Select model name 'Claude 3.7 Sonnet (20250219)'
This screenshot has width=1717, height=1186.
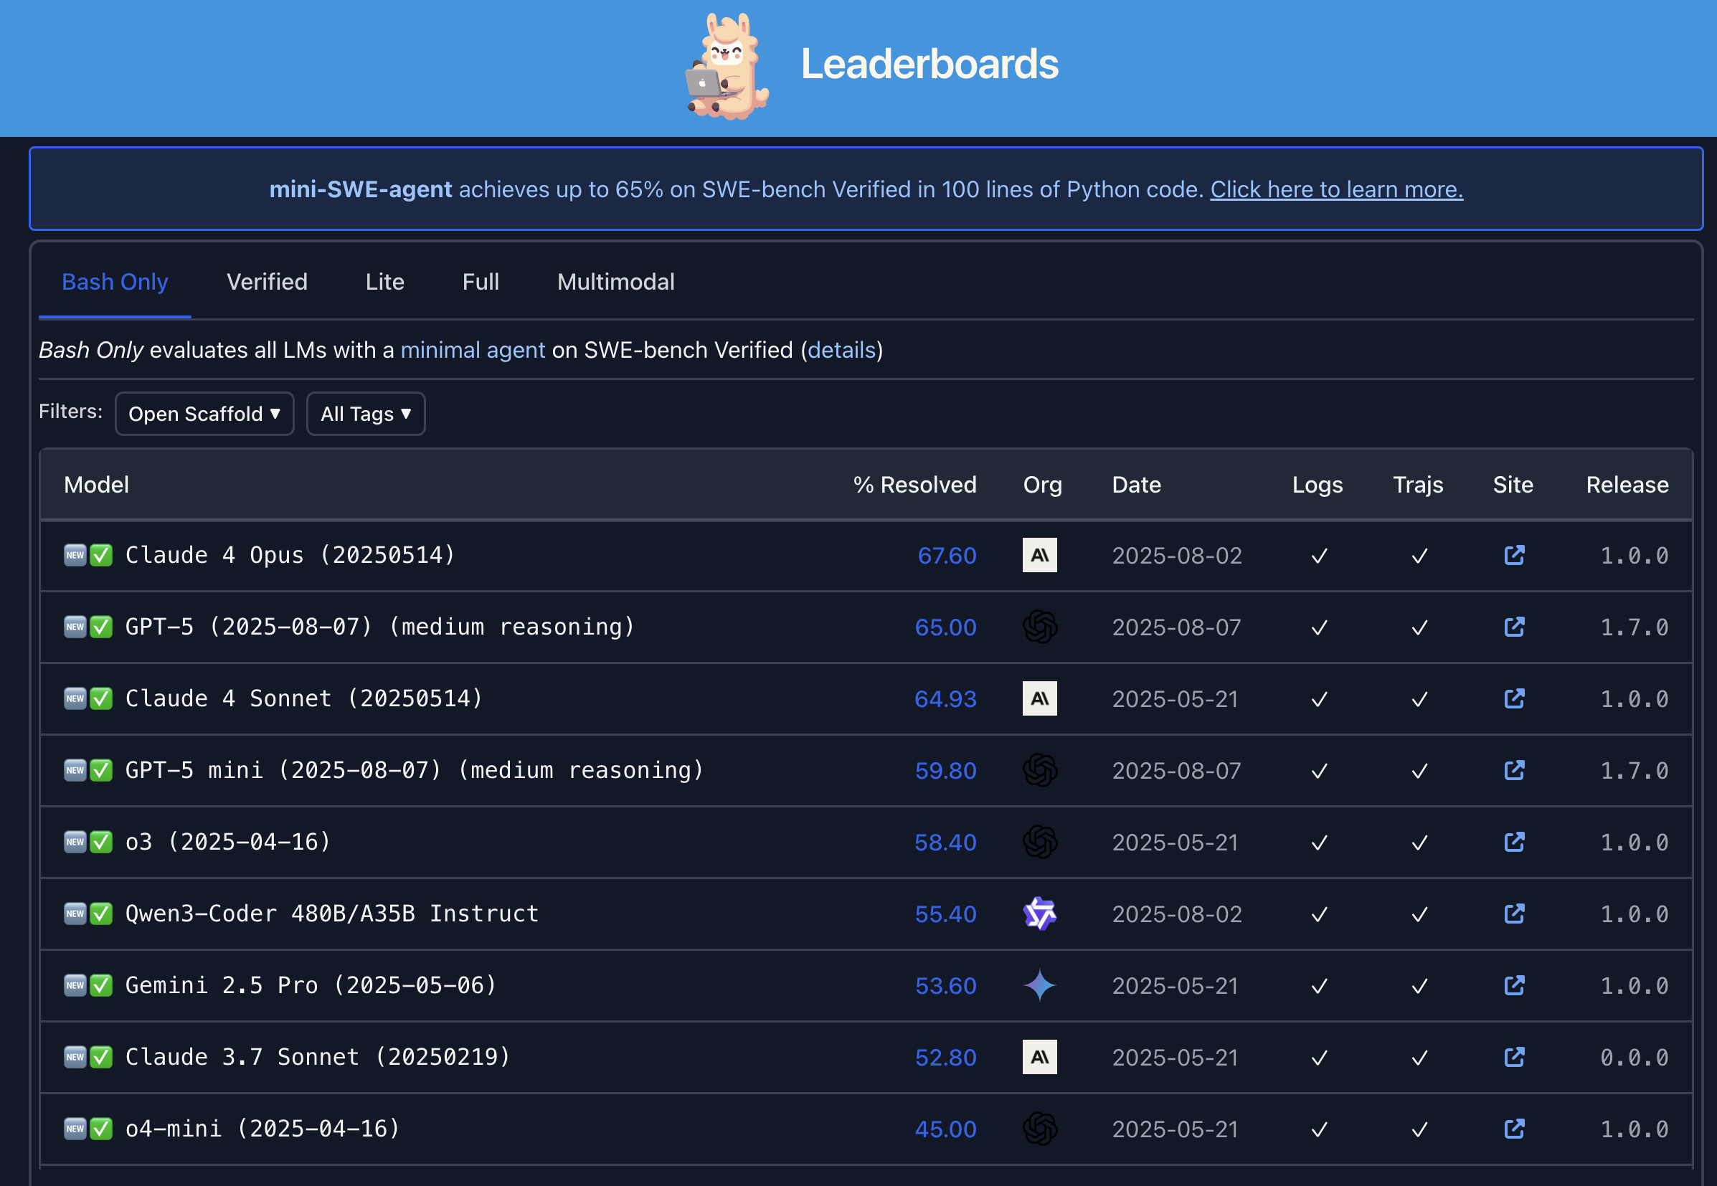[318, 1058]
